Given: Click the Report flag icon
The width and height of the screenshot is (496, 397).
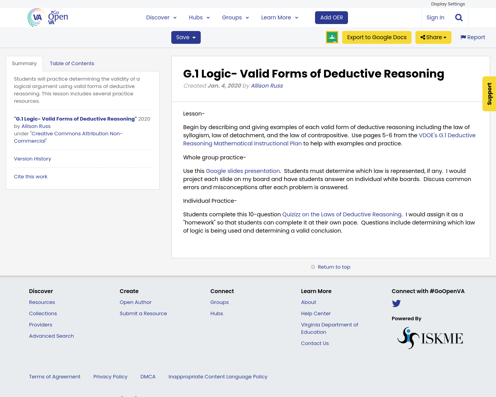Looking at the screenshot, I should (463, 37).
